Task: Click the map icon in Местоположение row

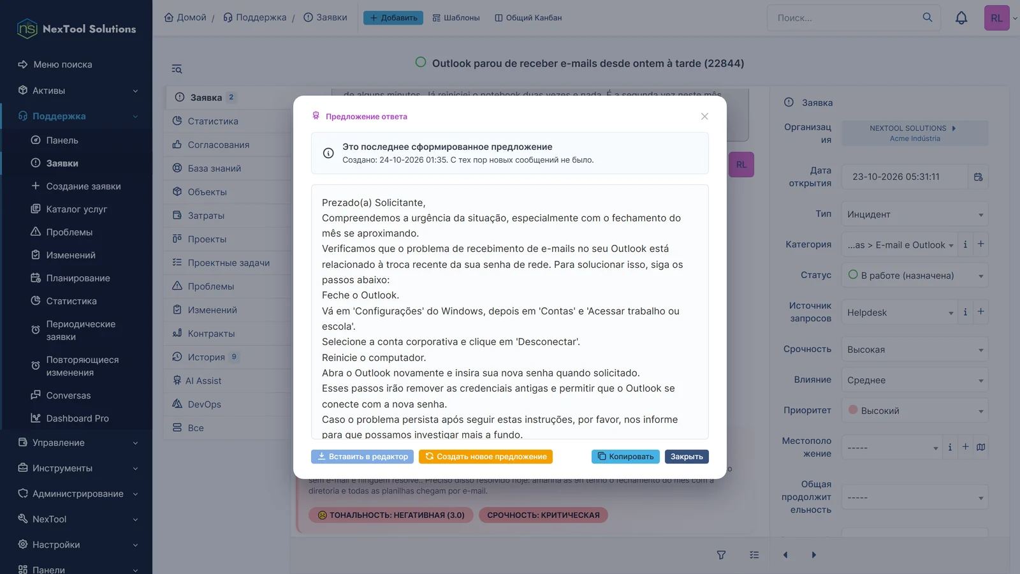Action: coord(981,447)
